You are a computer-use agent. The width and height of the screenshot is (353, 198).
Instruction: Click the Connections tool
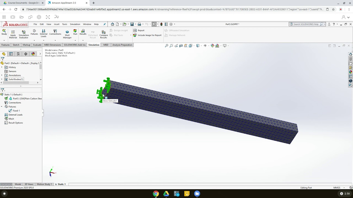coord(55,32)
